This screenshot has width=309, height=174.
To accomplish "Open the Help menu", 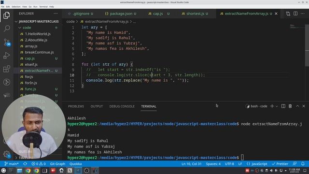I will 52,7.
